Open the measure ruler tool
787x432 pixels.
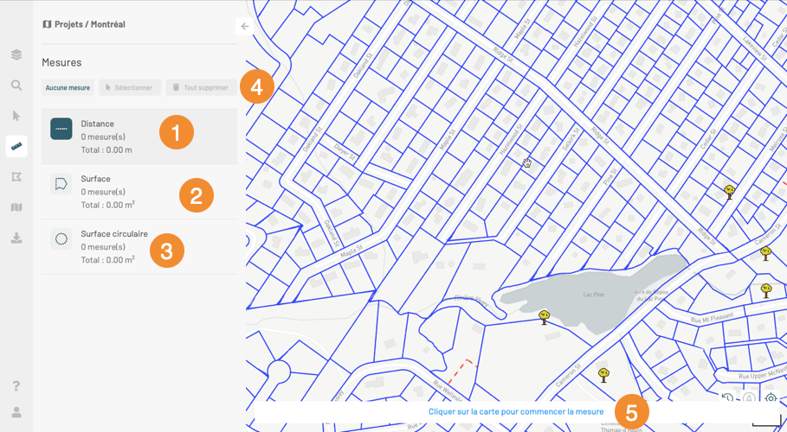16,146
